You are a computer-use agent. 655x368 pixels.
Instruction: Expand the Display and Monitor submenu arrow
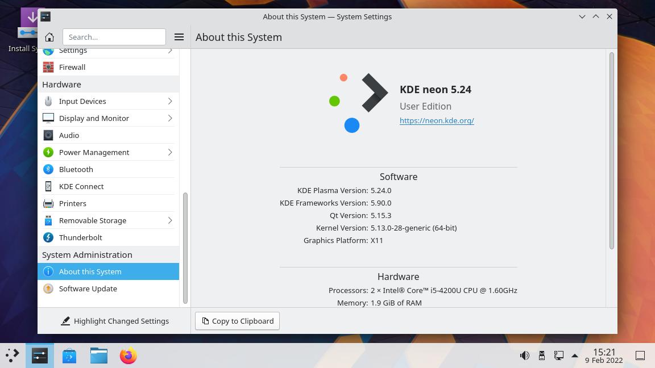coord(170,119)
